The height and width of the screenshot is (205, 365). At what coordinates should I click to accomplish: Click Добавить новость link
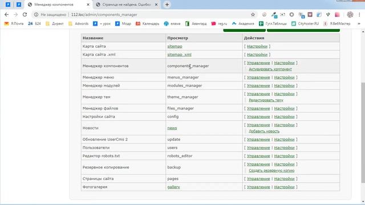click(264, 131)
